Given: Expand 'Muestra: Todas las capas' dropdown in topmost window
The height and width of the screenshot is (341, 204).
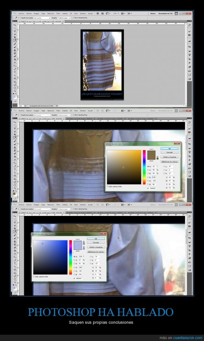Looking at the screenshot, I should click(x=64, y=18).
